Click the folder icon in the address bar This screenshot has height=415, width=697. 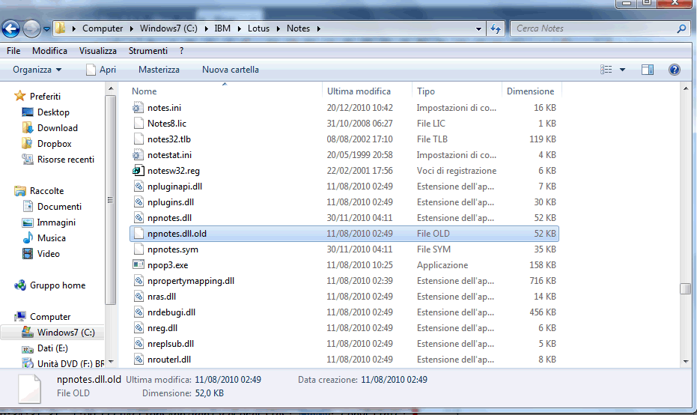[61, 28]
